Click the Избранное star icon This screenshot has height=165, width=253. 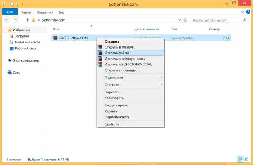click(x=10, y=30)
